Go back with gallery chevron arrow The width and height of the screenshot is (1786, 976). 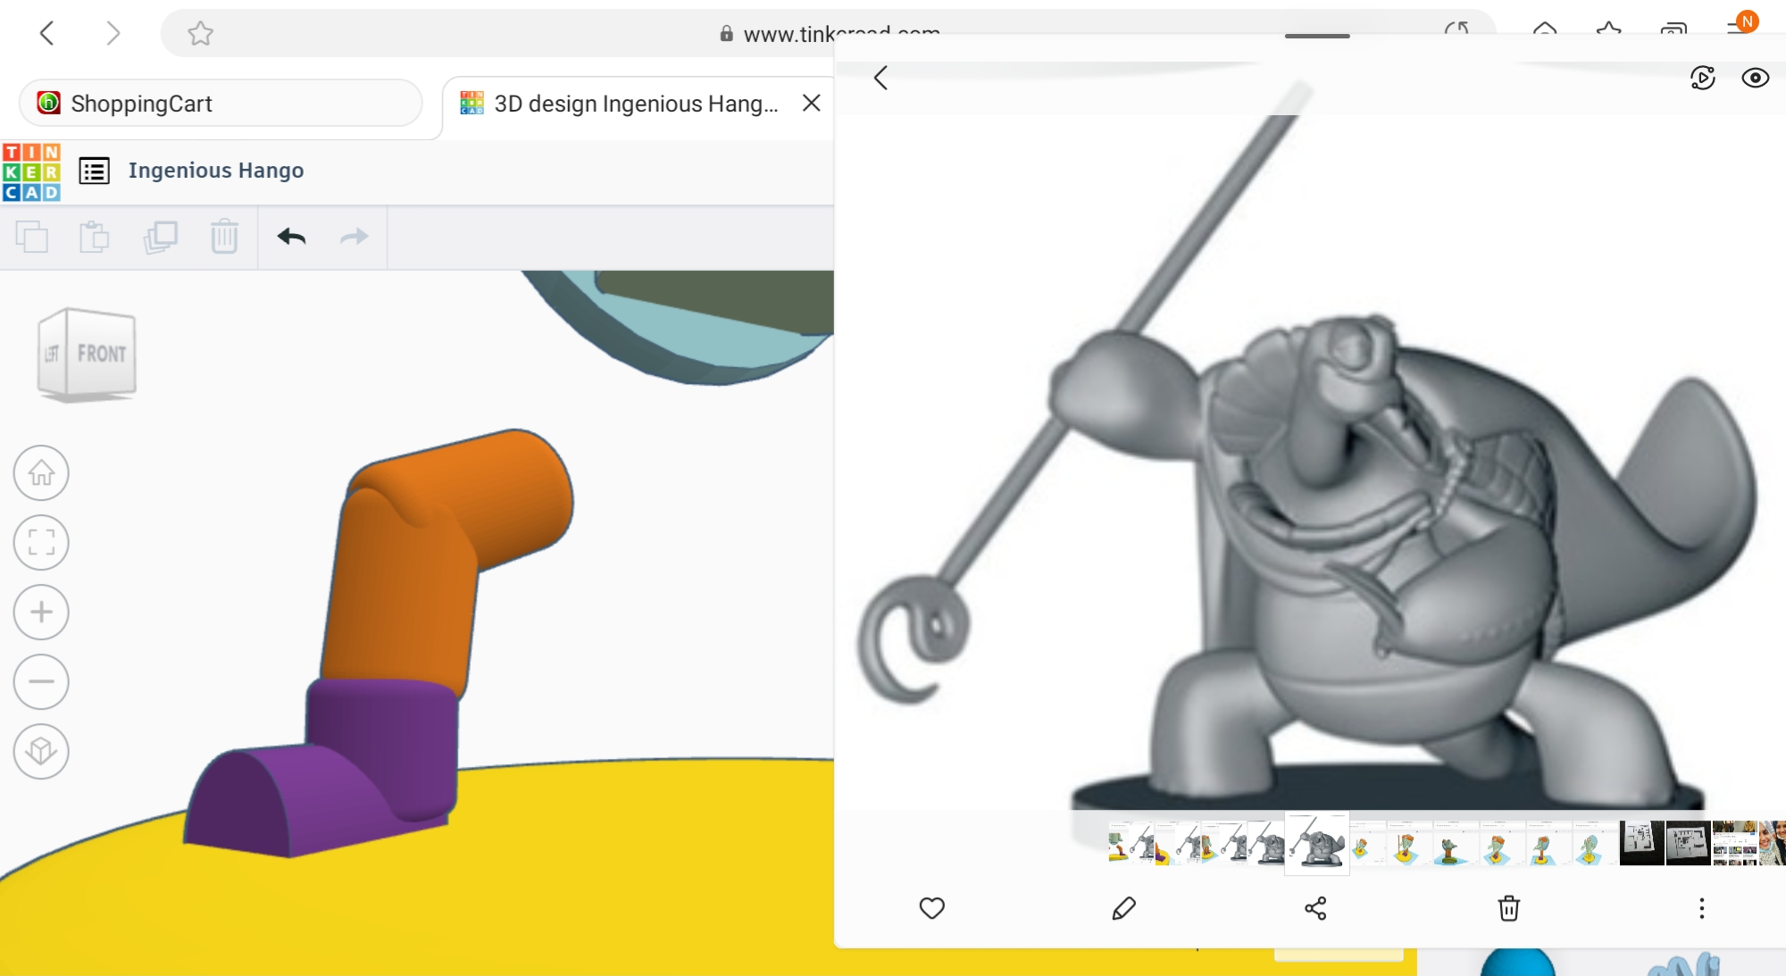coord(880,78)
